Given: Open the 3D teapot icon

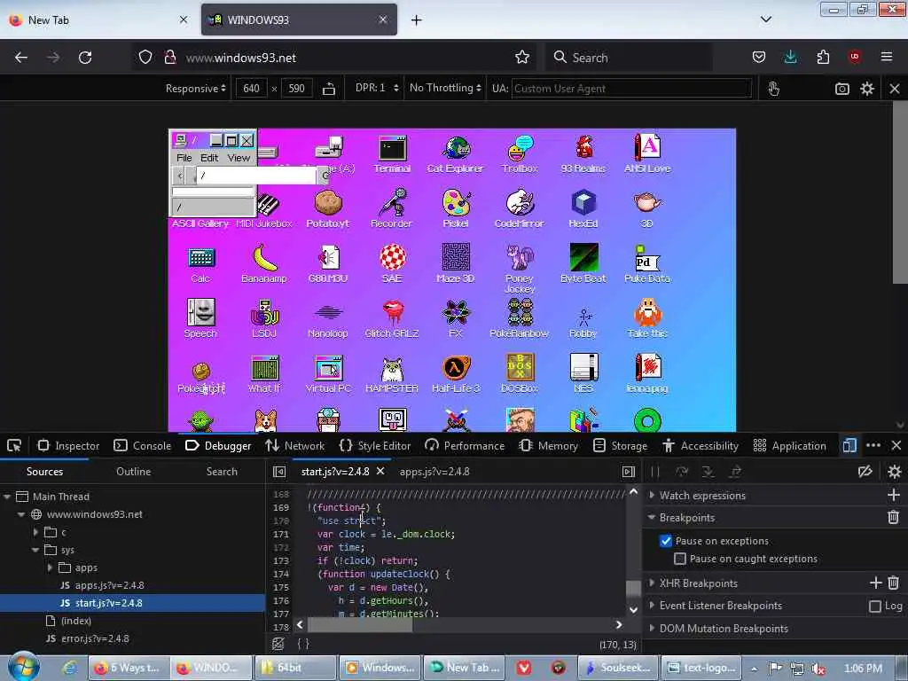Looking at the screenshot, I should coord(646,209).
